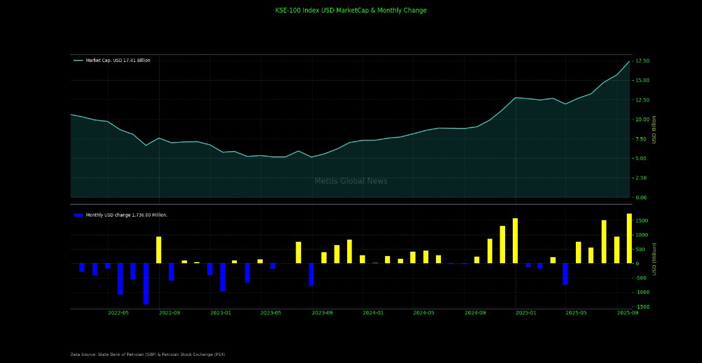Click the Mettis Global News watermark
The width and height of the screenshot is (702, 363).
point(350,181)
